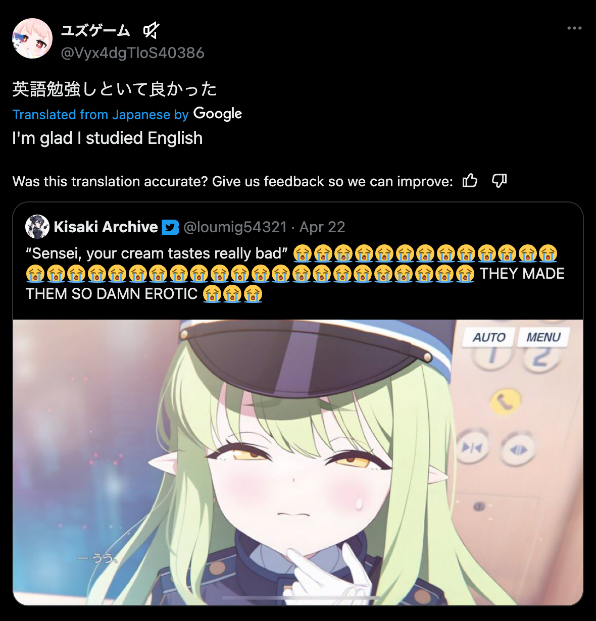Open ユズゲーム profile avatar

32,38
